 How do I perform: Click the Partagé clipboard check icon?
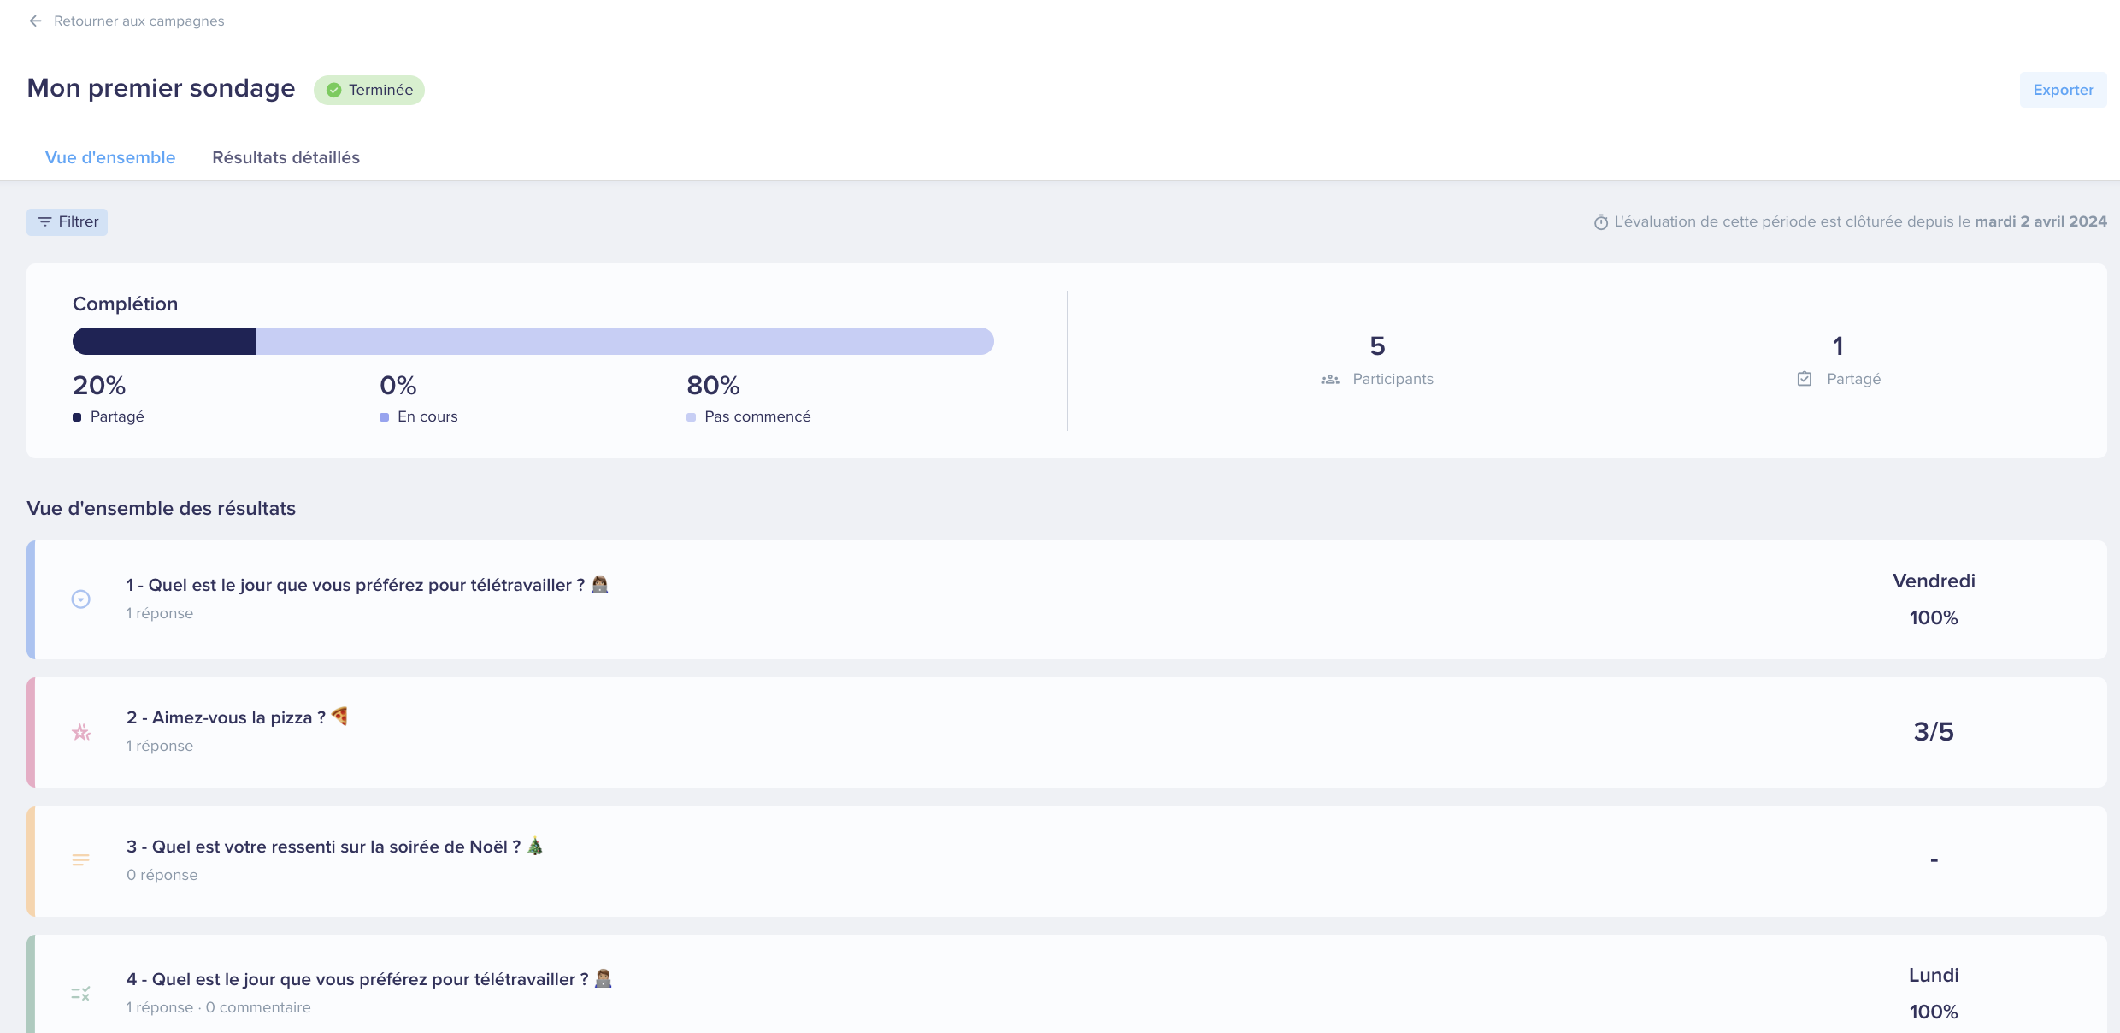1805,379
